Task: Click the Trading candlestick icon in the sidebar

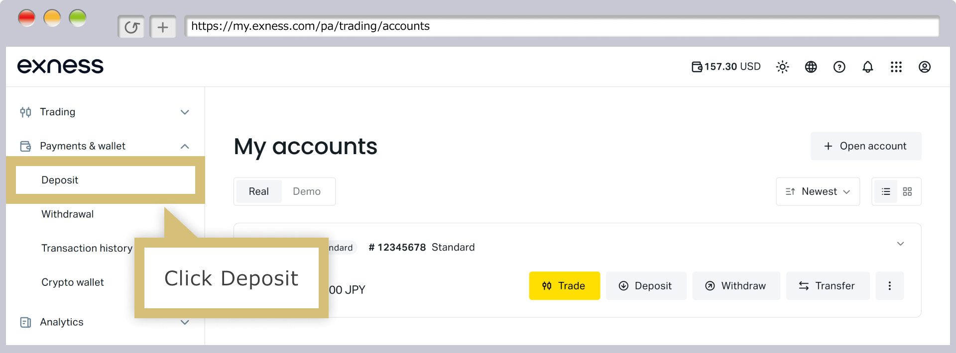Action: (x=25, y=112)
